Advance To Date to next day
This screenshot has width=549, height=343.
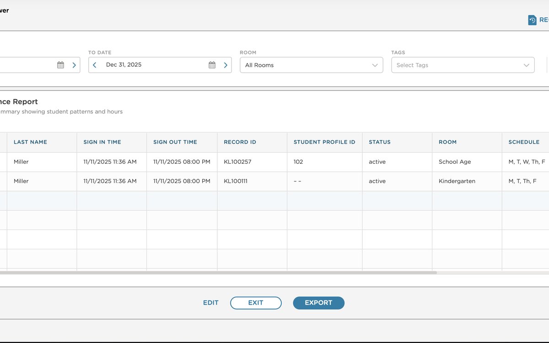pos(226,65)
